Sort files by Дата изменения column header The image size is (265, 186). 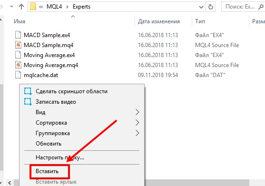[x=158, y=21]
